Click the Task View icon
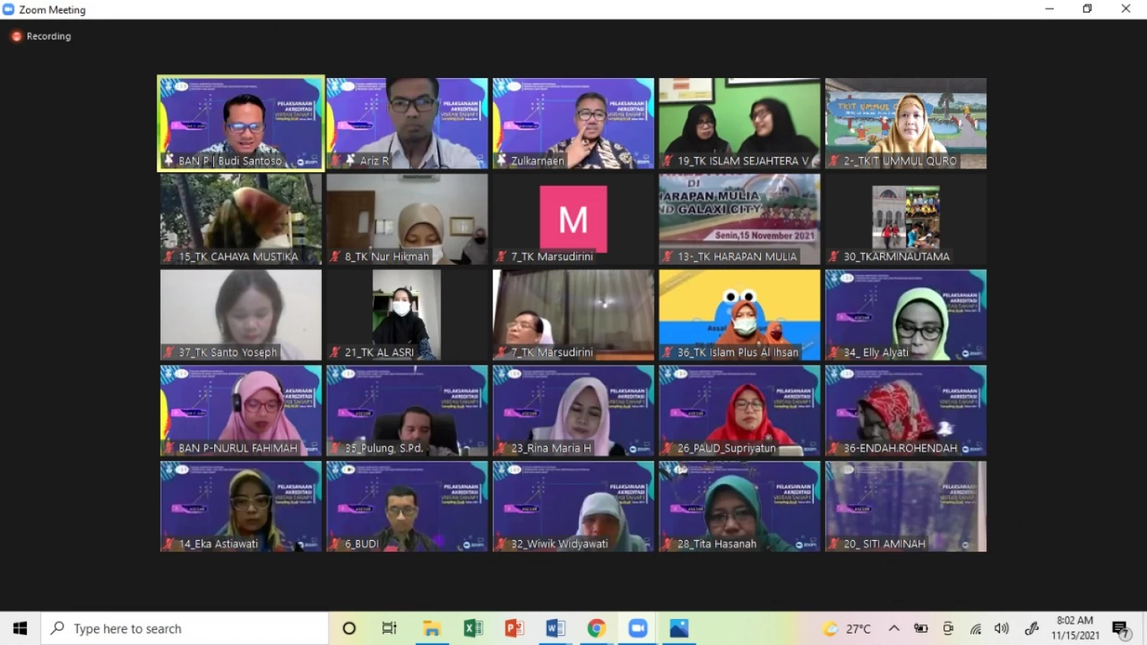Viewport: 1147px width, 645px height. [x=389, y=628]
